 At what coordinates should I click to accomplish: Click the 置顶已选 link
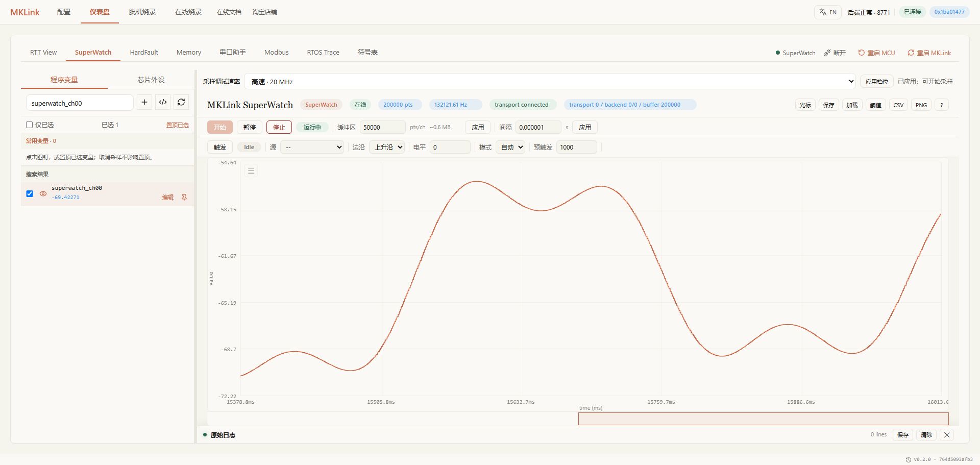178,125
